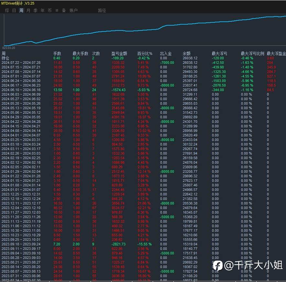
Task: Click the -2076.50 max floating loss cell
Action: (219, 85)
